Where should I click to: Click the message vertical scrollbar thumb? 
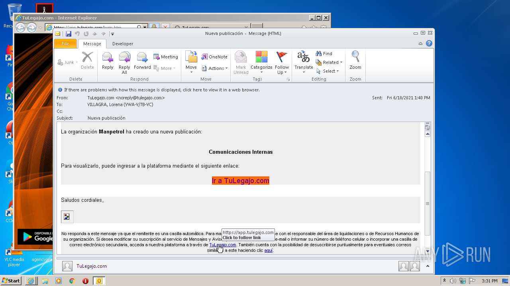(x=428, y=203)
